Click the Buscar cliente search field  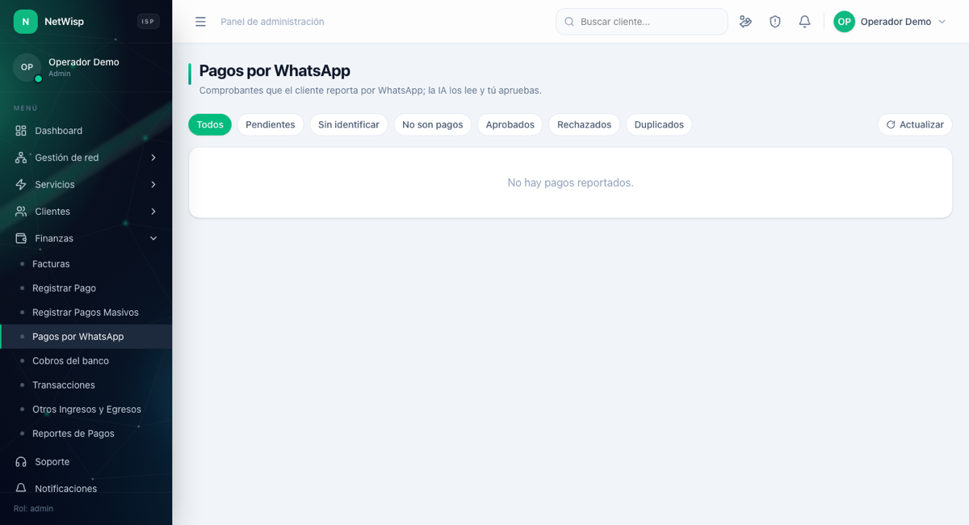642,22
